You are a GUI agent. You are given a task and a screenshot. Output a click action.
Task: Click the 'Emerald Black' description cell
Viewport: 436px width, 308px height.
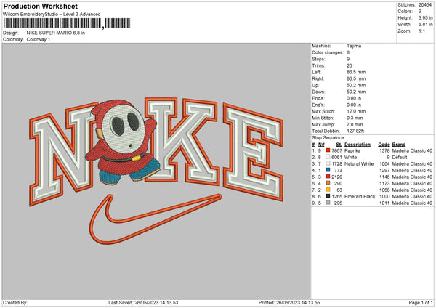click(360, 197)
